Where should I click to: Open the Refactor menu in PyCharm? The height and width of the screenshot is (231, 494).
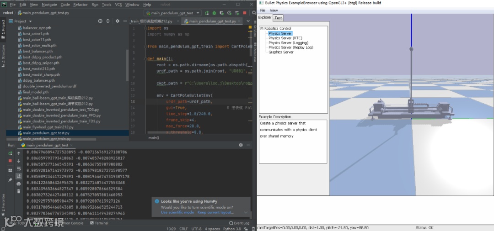tap(81, 5)
